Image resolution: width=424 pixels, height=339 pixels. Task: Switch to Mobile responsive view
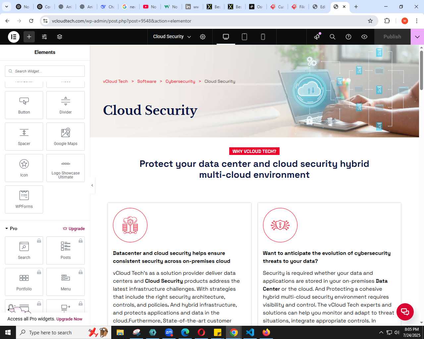click(263, 37)
